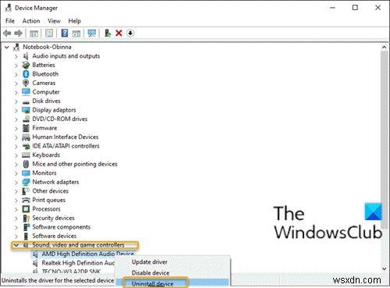The width and height of the screenshot is (390, 288).
Task: Click the down-arrow disable device toolbar icon
Action: point(130,33)
